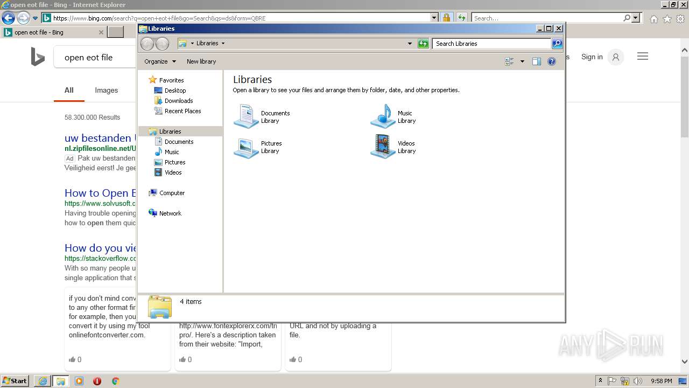Click the Internet Explorer security lock icon

point(446,18)
